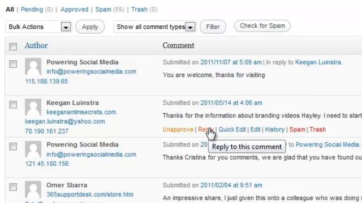The width and height of the screenshot is (362, 203).
Task: Click the Apply button
Action: pyautogui.click(x=90, y=27)
